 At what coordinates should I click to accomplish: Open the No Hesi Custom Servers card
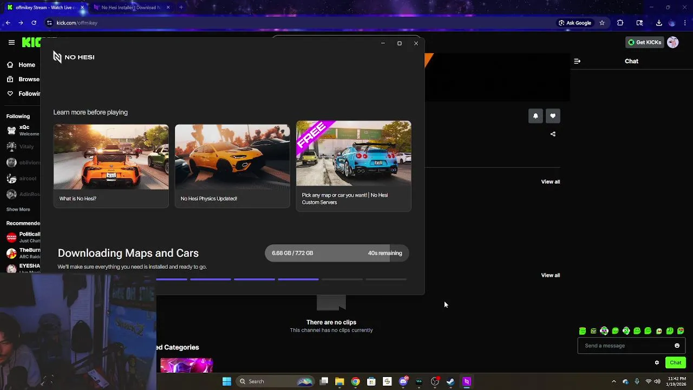[x=354, y=166]
